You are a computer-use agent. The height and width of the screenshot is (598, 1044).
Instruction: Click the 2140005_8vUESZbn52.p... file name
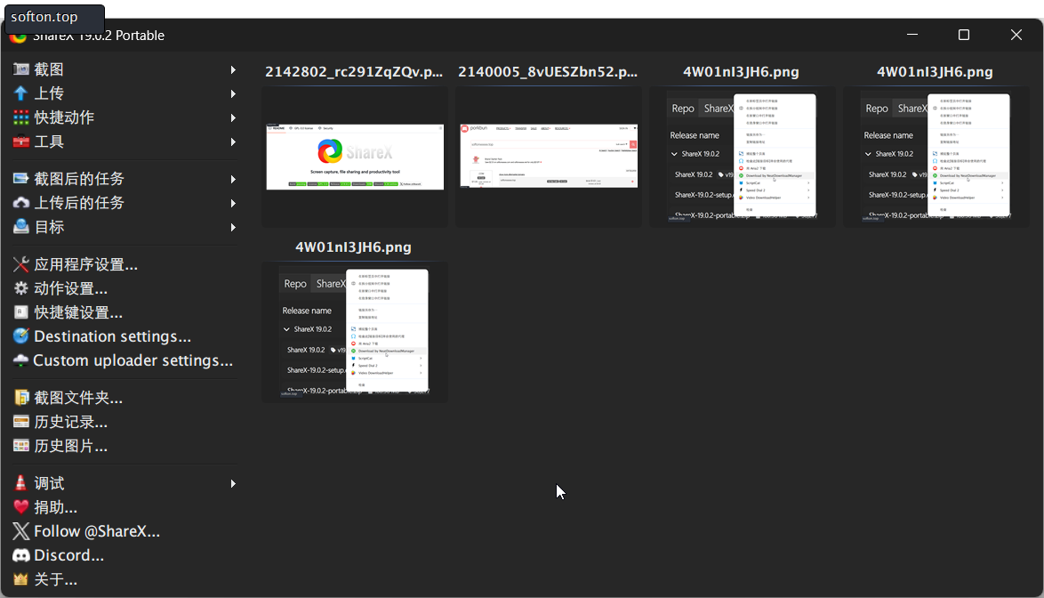[x=548, y=72]
